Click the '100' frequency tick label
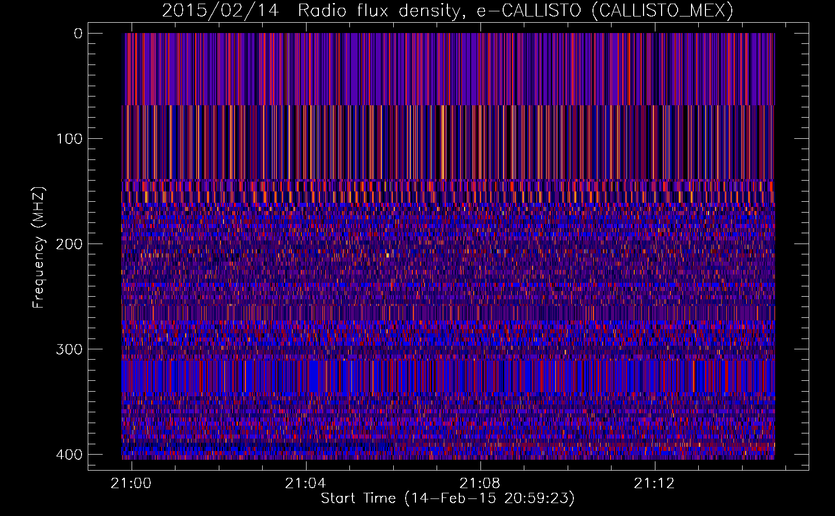Viewport: 835px width, 516px height. pyautogui.click(x=69, y=139)
